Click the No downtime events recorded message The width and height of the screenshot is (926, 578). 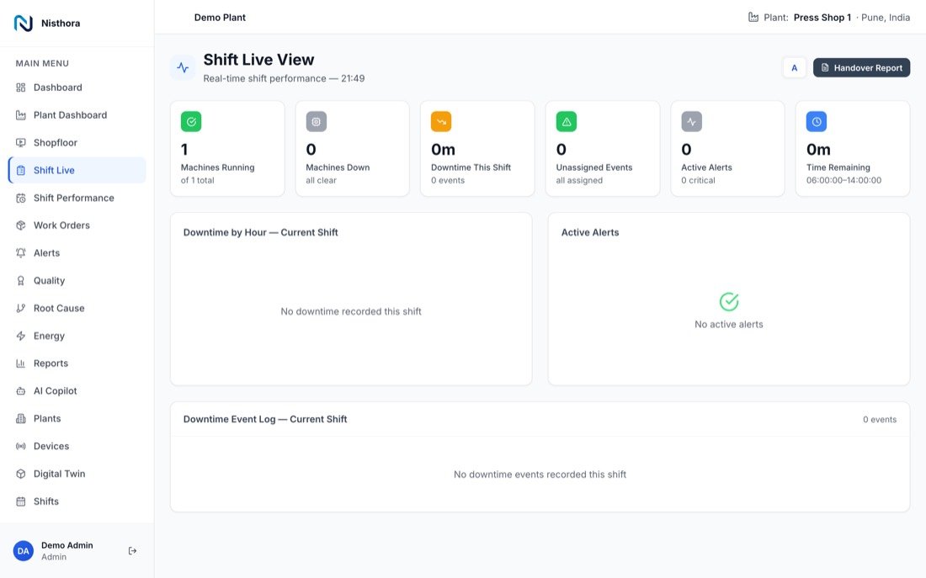[x=540, y=474]
